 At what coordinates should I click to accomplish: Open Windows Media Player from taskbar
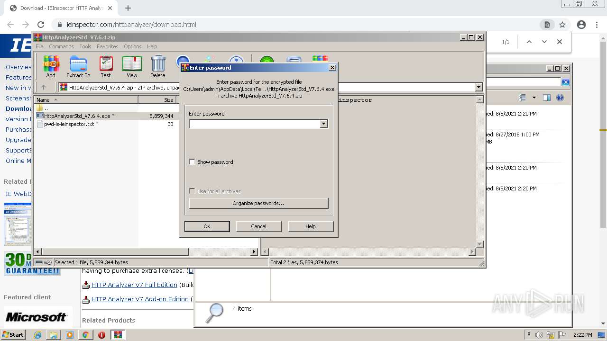70,335
